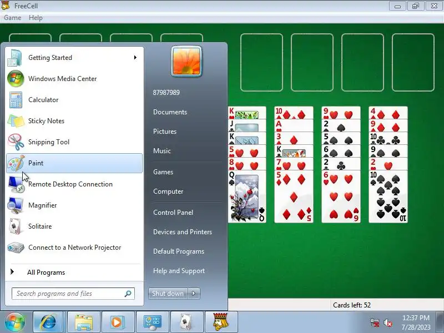Click the search magnifier icon
Viewport: 444px width, 333px height.
click(128, 294)
